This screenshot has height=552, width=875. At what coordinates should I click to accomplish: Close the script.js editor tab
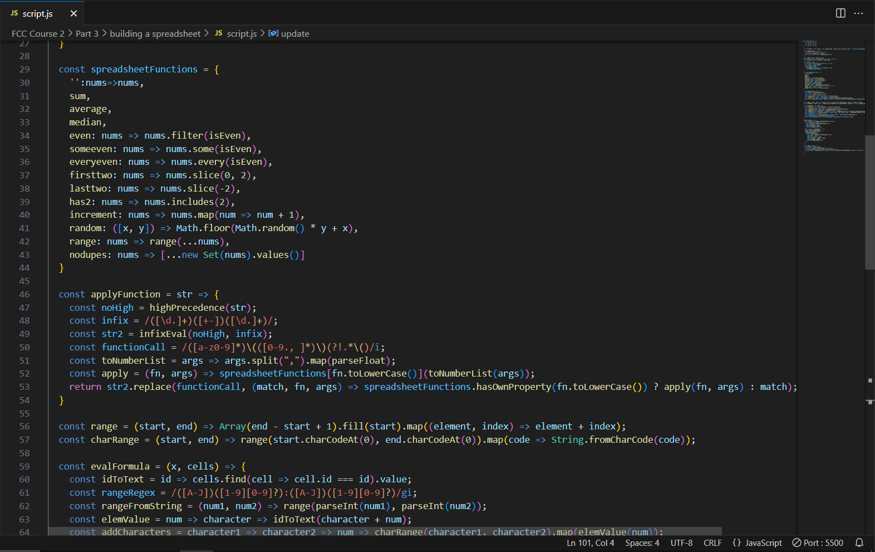(x=73, y=13)
